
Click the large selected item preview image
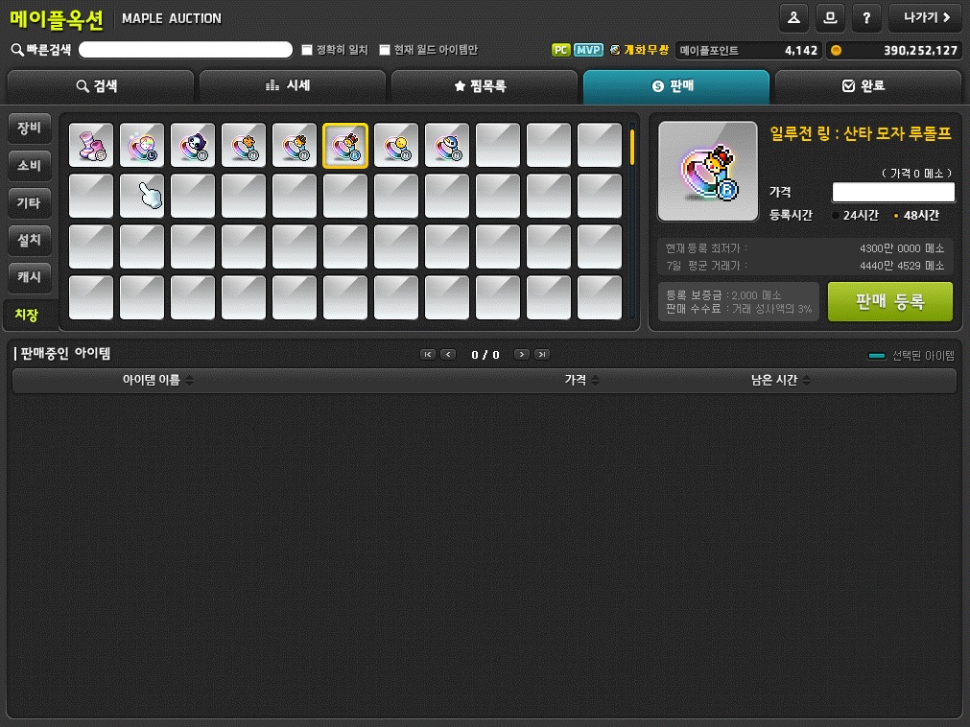[708, 172]
